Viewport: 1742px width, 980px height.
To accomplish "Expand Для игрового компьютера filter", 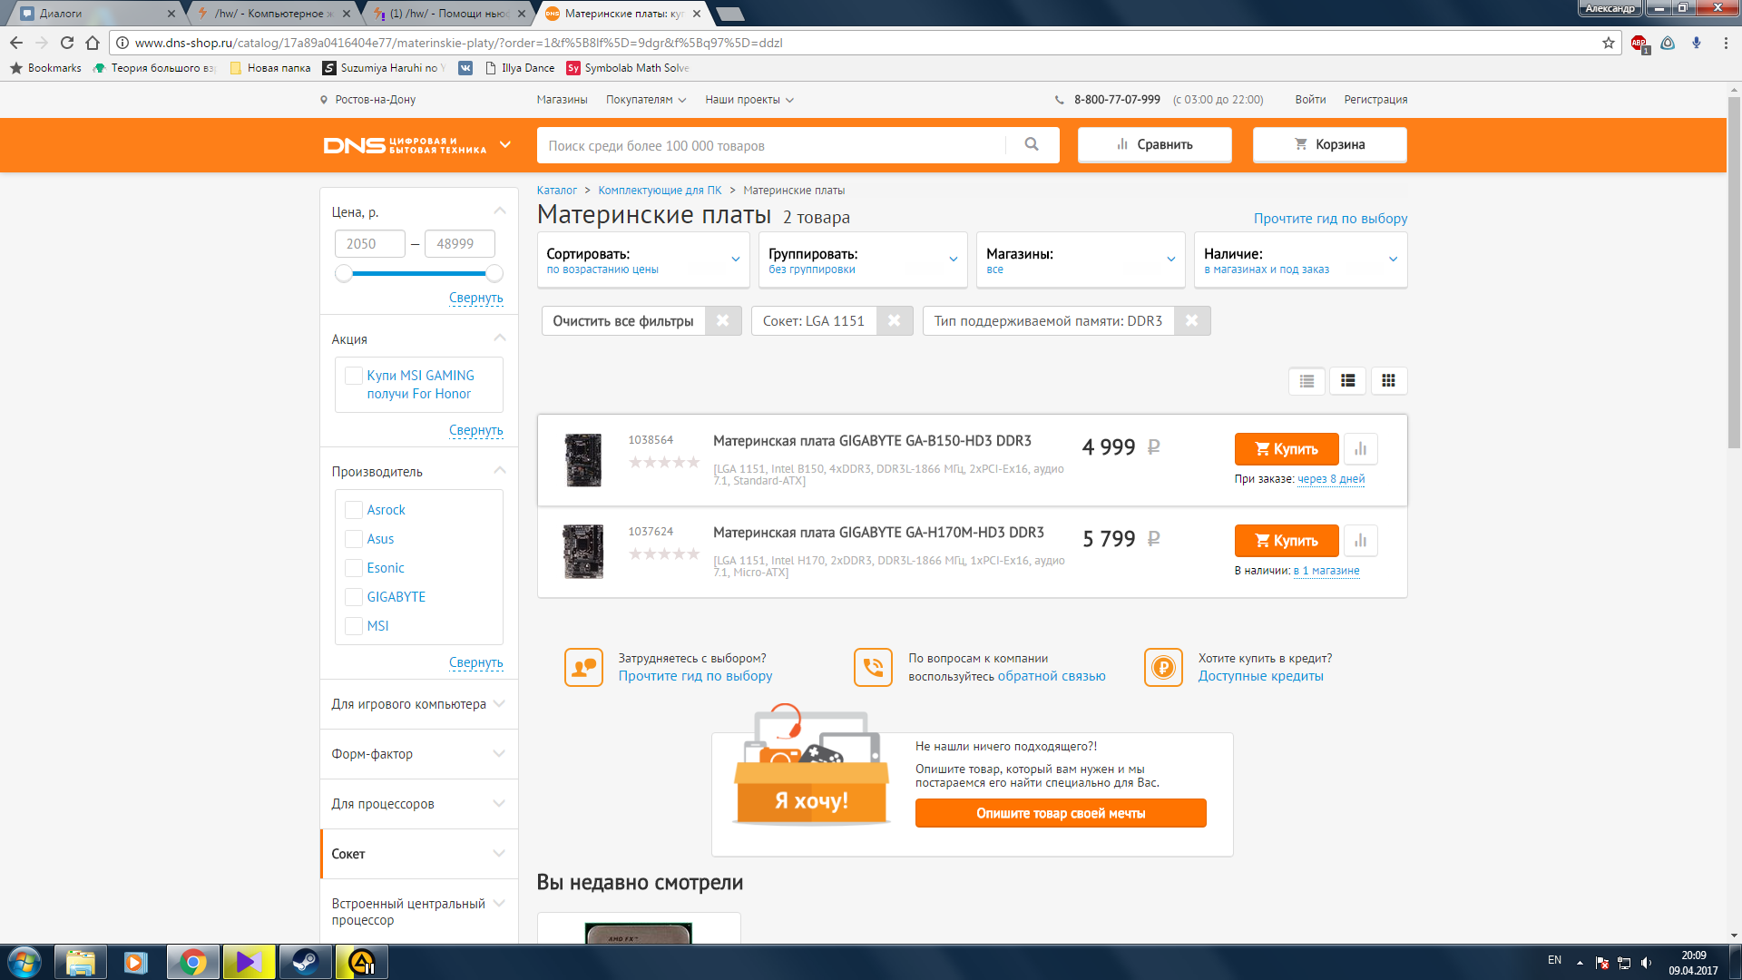I will pos(418,704).
